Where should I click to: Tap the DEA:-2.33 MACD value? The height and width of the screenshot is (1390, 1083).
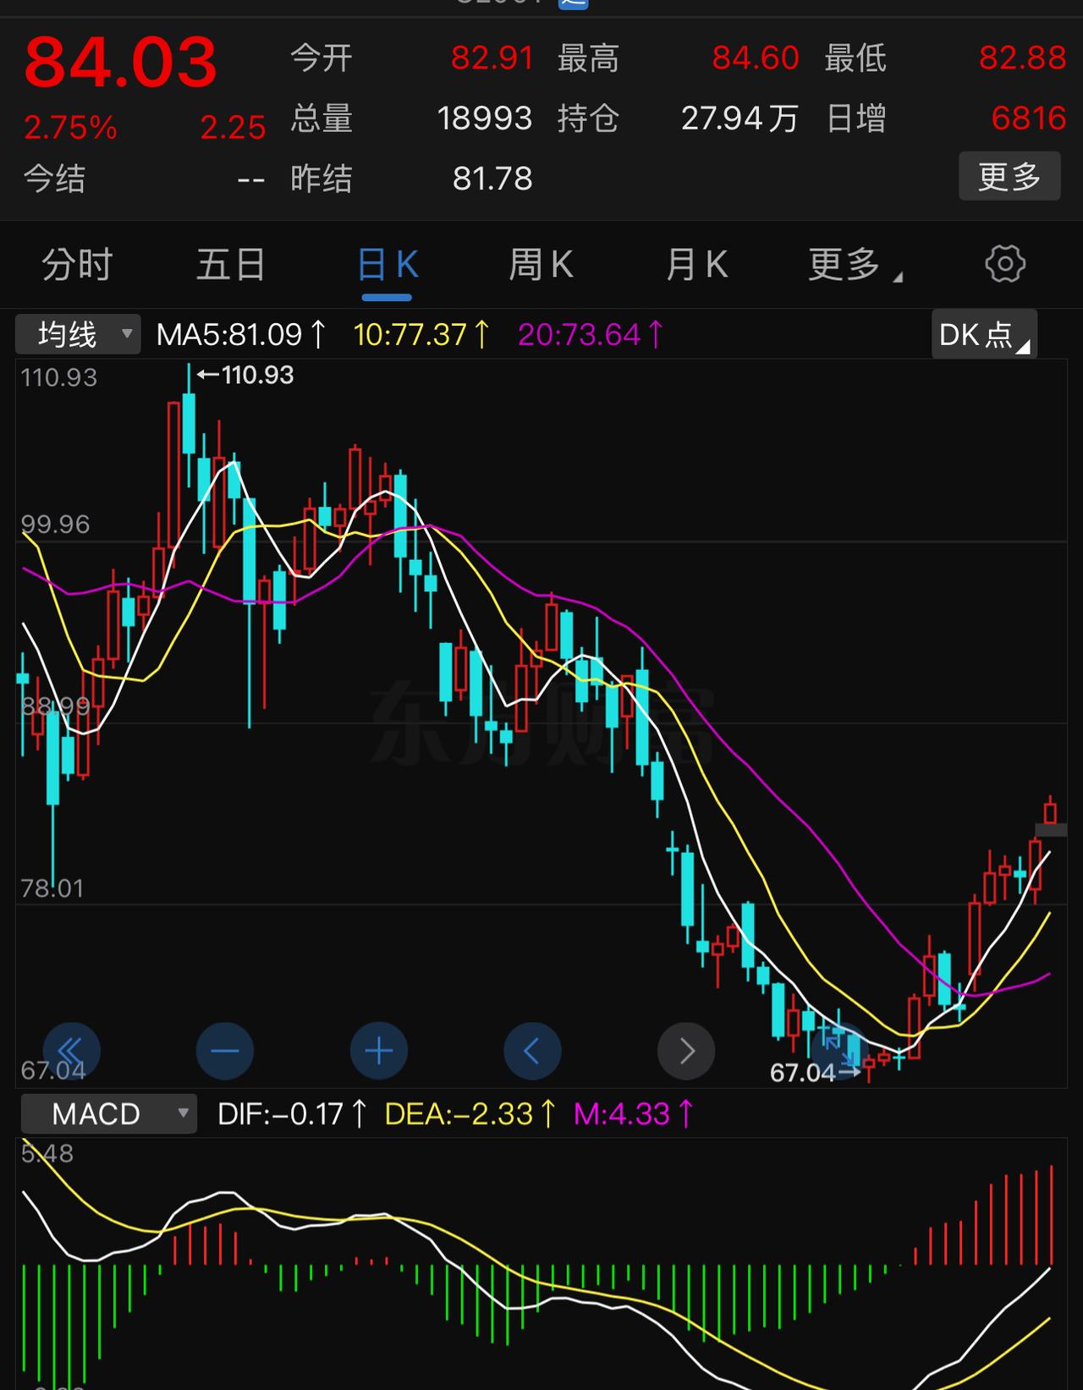(x=470, y=1114)
